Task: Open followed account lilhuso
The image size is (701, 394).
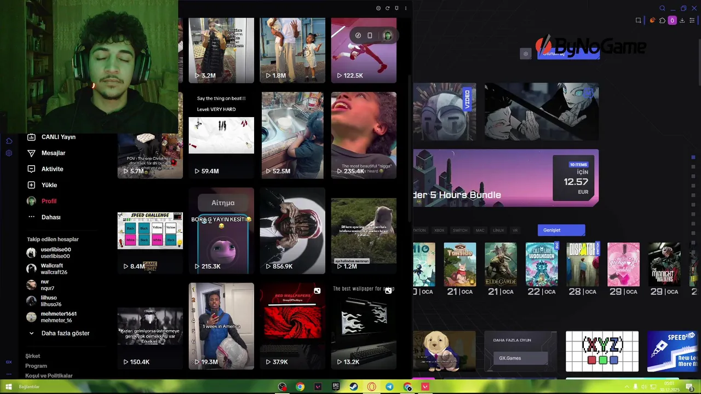Action: tap(44, 301)
